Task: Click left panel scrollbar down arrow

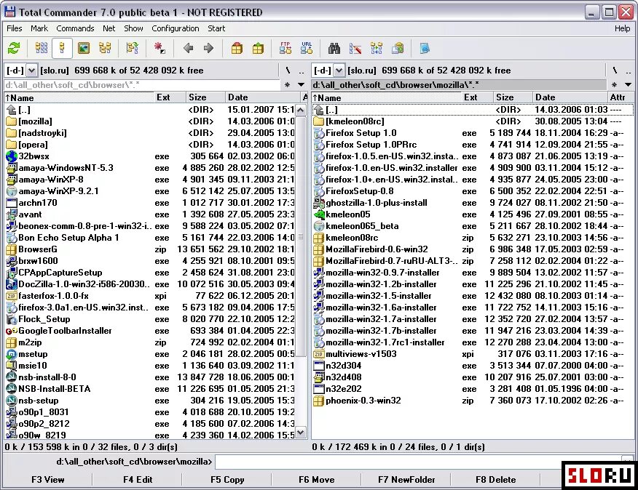Action: coord(301,433)
